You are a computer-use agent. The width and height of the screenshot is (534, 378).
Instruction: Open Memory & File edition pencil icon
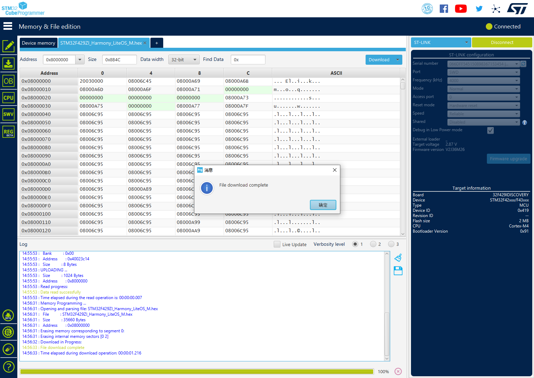(x=8, y=46)
